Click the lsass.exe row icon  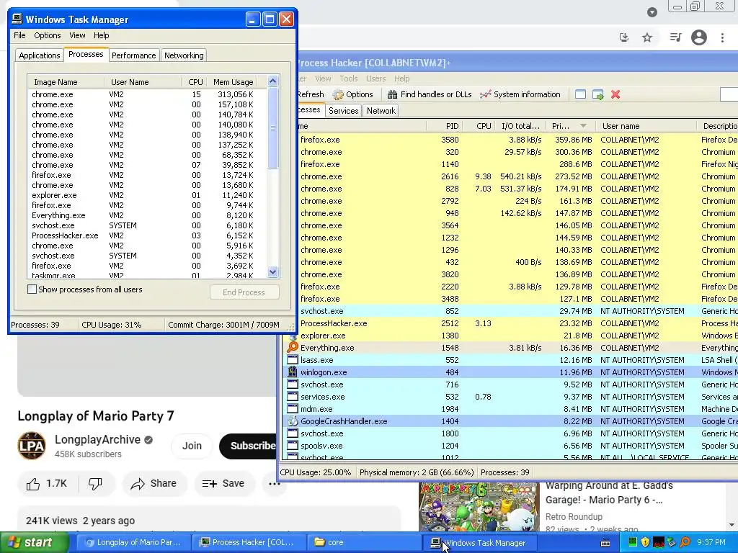point(293,360)
